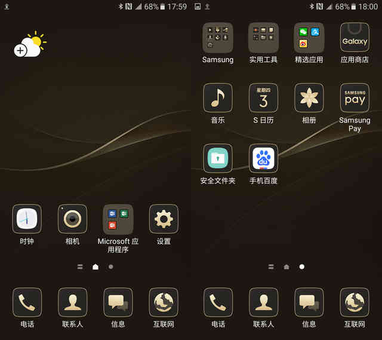Open the 相册 gallery app
The width and height of the screenshot is (382, 340).
(309, 98)
